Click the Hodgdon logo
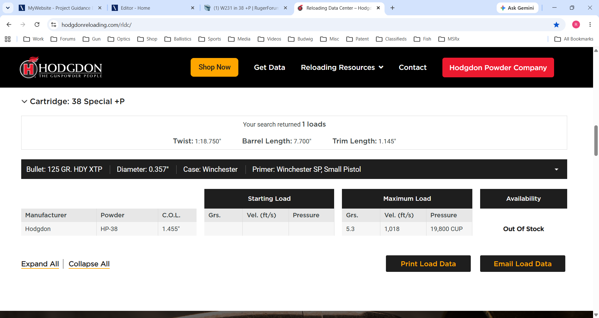The height and width of the screenshot is (318, 599). click(61, 67)
